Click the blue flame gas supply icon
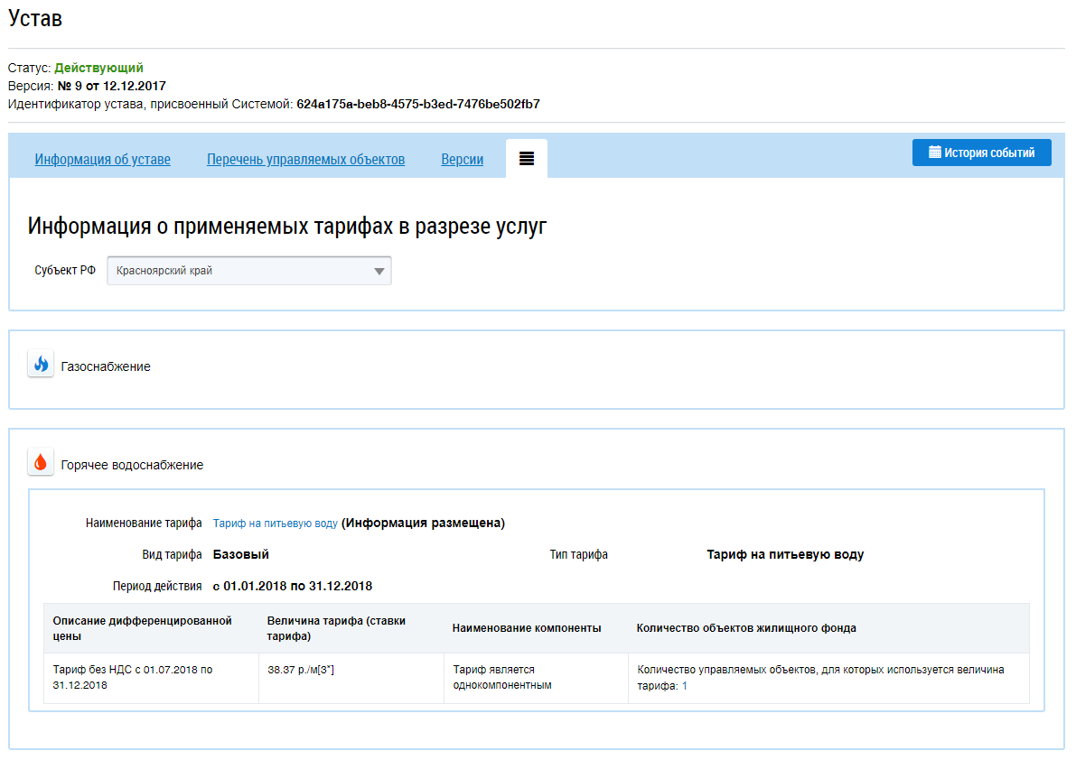The width and height of the screenshot is (1076, 760). (x=41, y=365)
